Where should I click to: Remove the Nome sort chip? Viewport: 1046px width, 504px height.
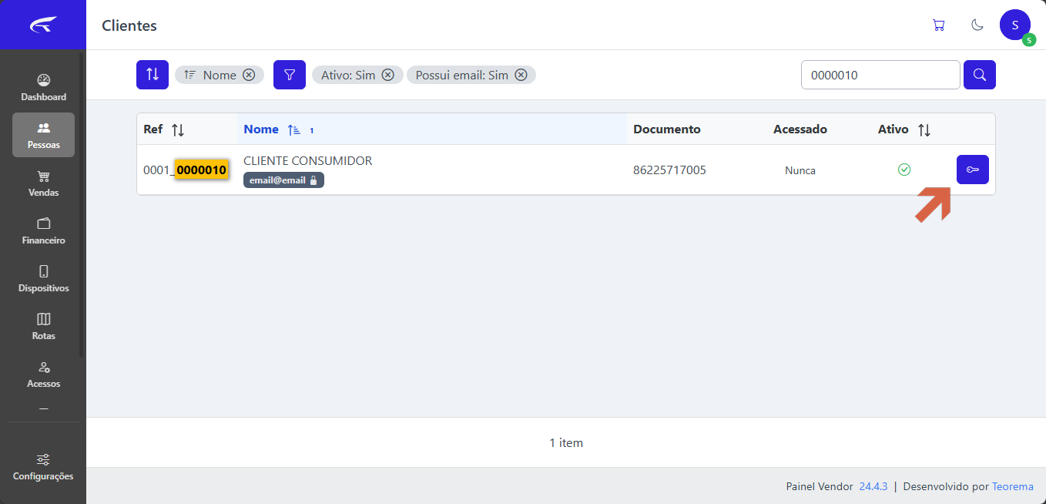point(249,75)
